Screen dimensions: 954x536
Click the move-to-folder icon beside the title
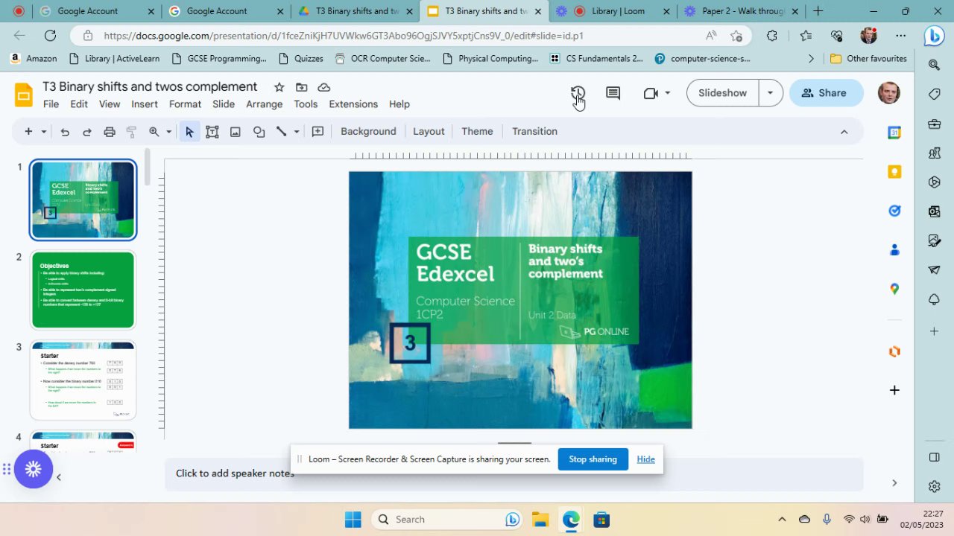[301, 87]
